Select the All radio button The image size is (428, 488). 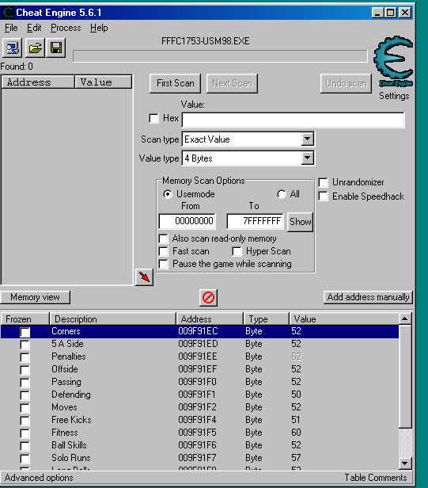[x=282, y=194]
